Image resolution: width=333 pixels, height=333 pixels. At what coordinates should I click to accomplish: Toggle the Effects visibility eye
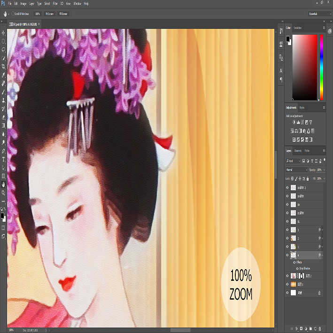coord(294,262)
